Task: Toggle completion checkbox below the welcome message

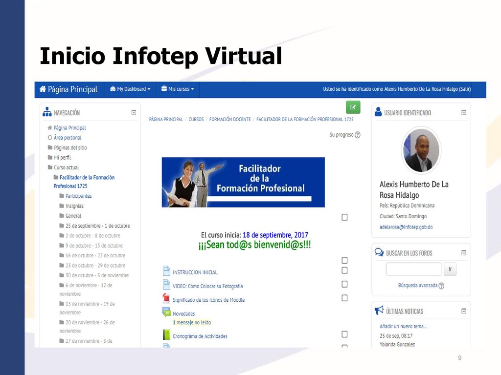Action: 344,260
